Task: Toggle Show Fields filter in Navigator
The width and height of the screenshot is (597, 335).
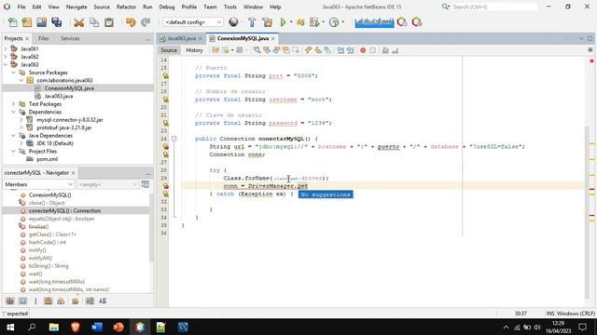Action: tap(22, 301)
